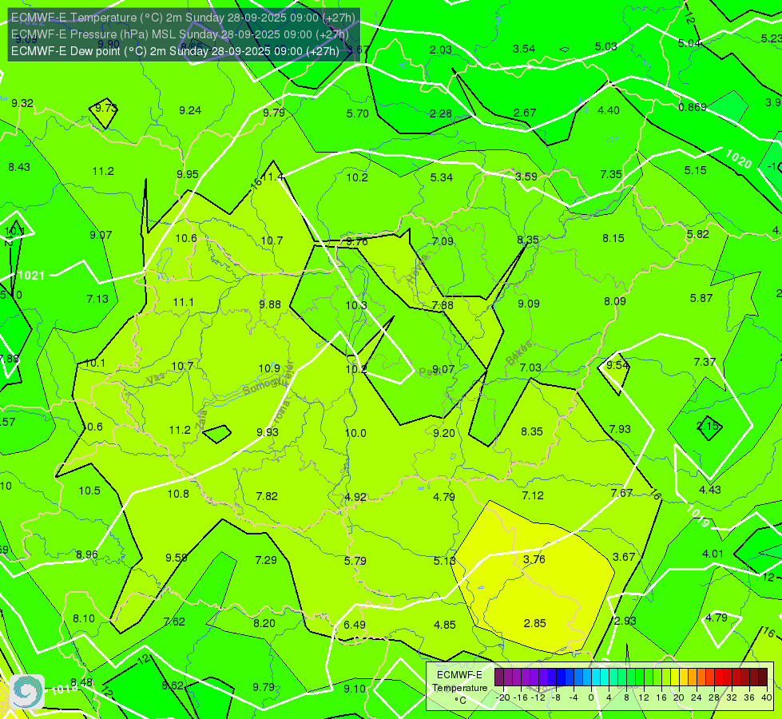Screen dimensions: 782x719
Task: Click the 1018 isobar label
Action: [x=65, y=689]
